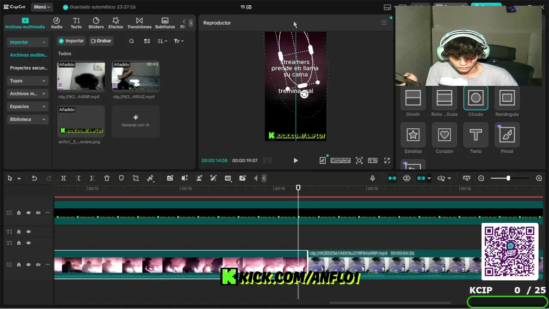Start voice recording with microphone icon
549x309 pixels.
click(372, 178)
